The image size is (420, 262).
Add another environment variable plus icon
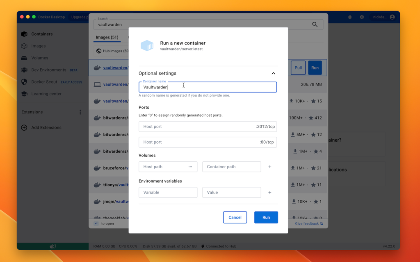pyautogui.click(x=269, y=192)
